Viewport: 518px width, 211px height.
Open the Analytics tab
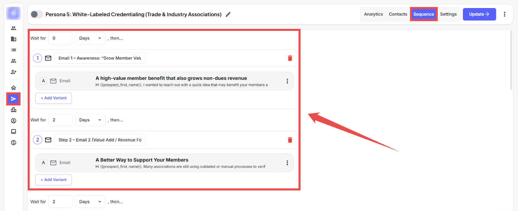(373, 14)
